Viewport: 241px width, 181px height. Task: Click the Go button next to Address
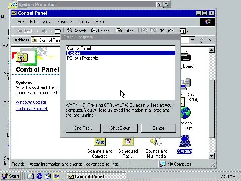[206, 40]
